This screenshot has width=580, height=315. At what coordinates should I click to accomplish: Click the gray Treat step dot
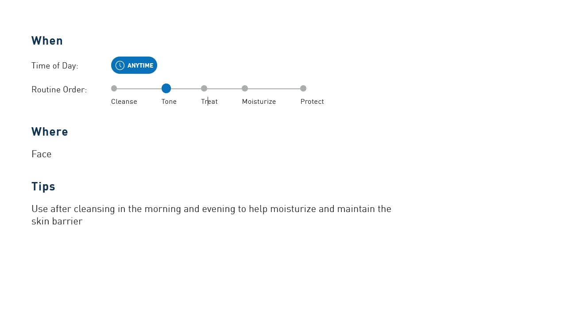[204, 88]
